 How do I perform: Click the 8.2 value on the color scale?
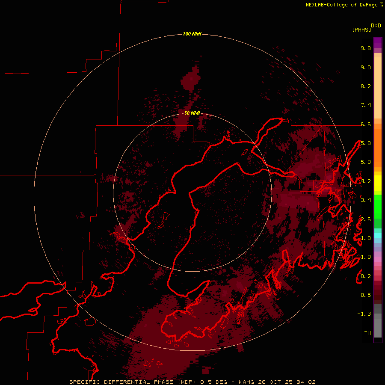[366, 86]
